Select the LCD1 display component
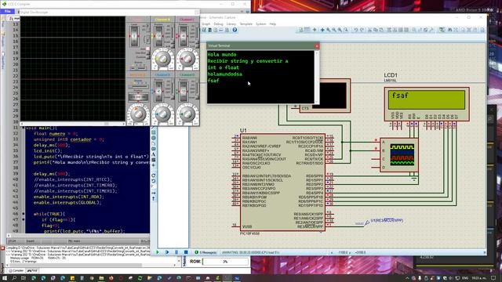 [x=427, y=104]
